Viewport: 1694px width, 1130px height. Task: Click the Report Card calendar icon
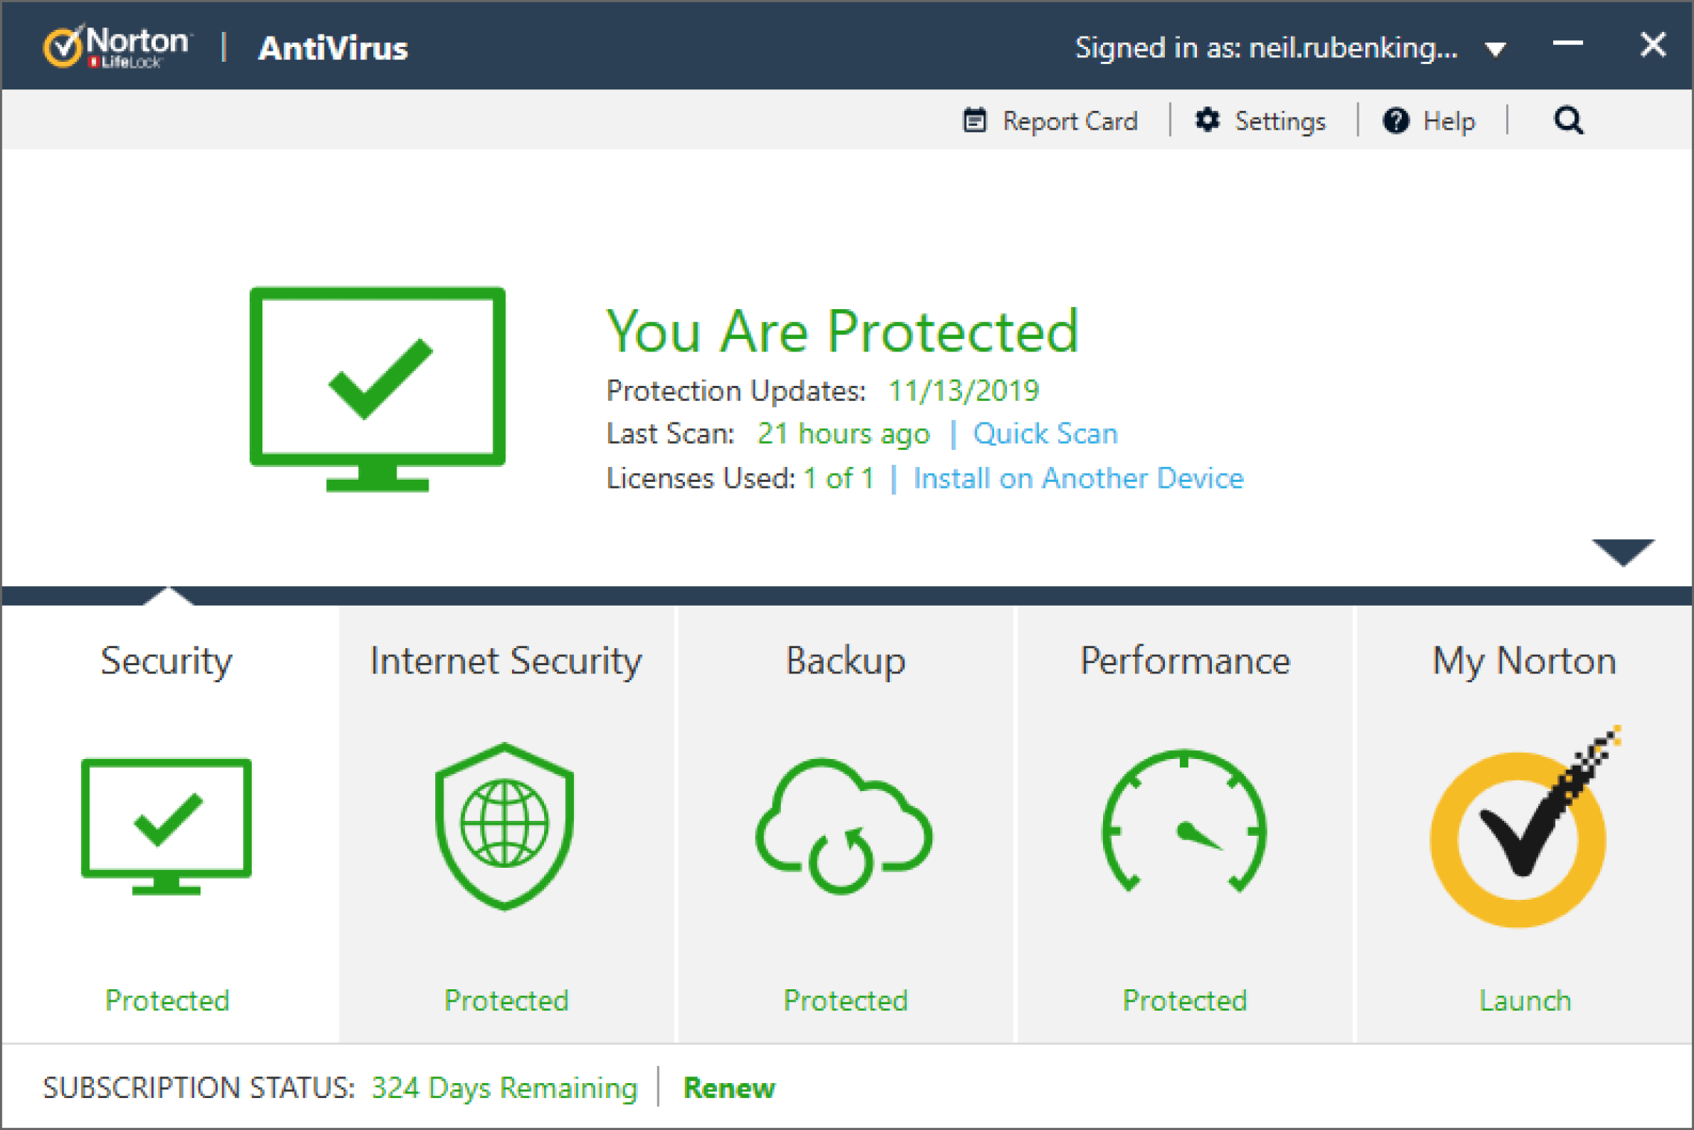coord(974,121)
